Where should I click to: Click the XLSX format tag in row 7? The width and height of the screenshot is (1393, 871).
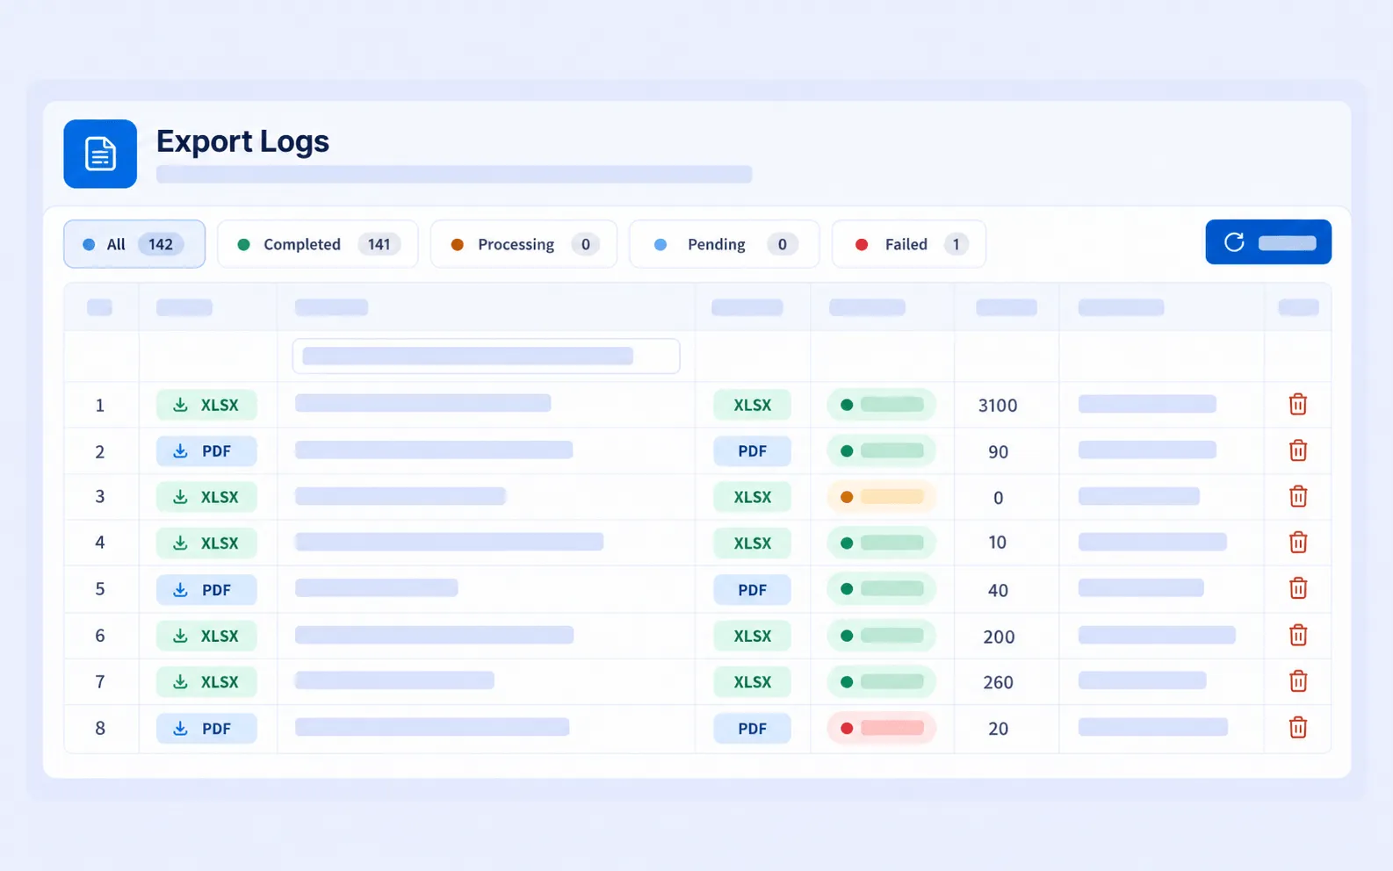click(x=752, y=681)
